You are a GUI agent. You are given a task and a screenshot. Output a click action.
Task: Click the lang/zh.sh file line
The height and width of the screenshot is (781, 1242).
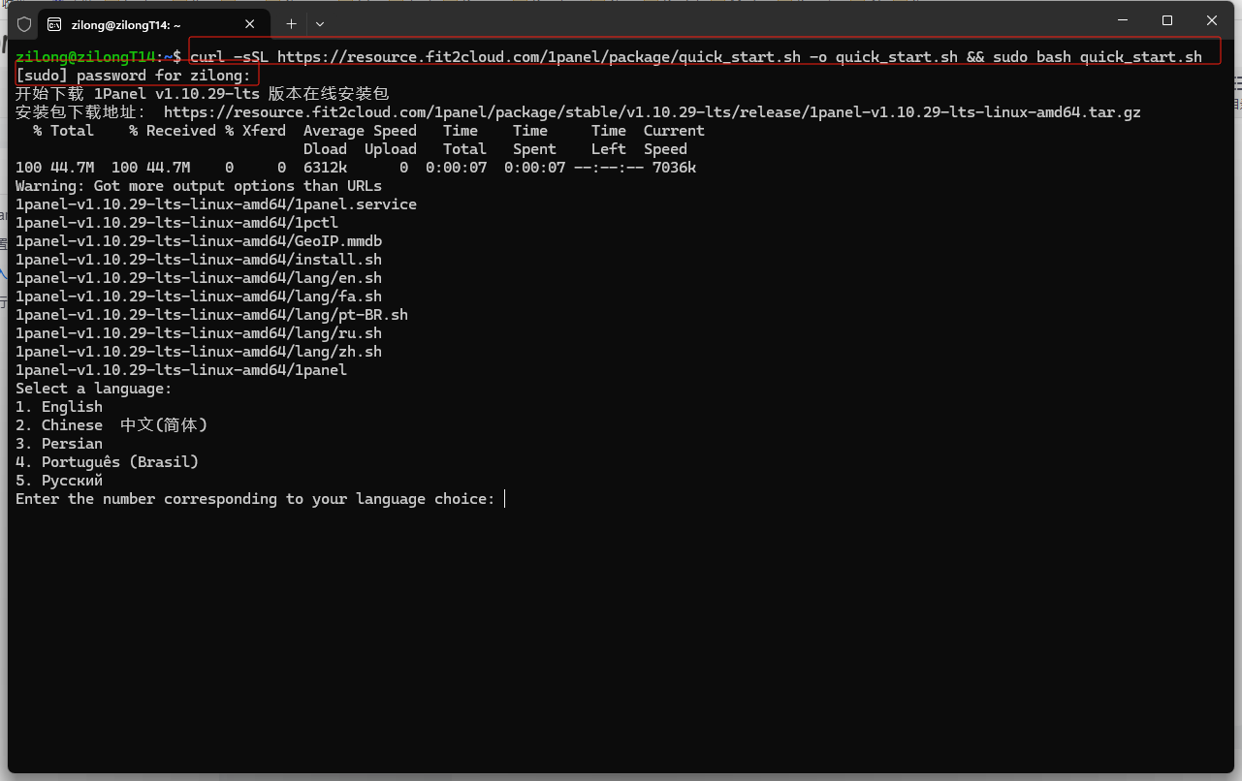click(199, 352)
